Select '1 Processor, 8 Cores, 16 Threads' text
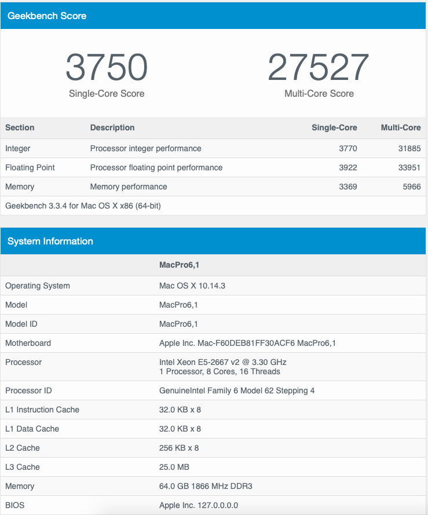This screenshot has height=515, width=428. pyautogui.click(x=220, y=371)
